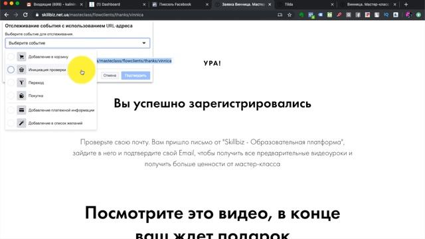Image resolution: width=425 pixels, height=239 pixels.
Task: Click 'Добавление в список желаний' label
Action: [56, 123]
